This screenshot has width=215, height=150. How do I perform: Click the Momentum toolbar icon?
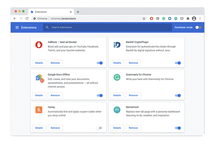pyautogui.click(x=176, y=18)
